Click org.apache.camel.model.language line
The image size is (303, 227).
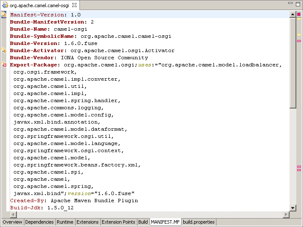[67, 143]
